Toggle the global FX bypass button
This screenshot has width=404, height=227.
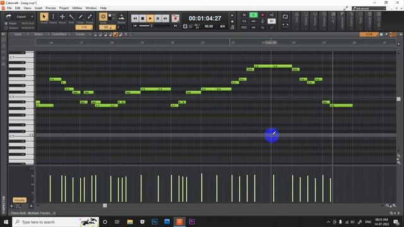tap(244, 21)
